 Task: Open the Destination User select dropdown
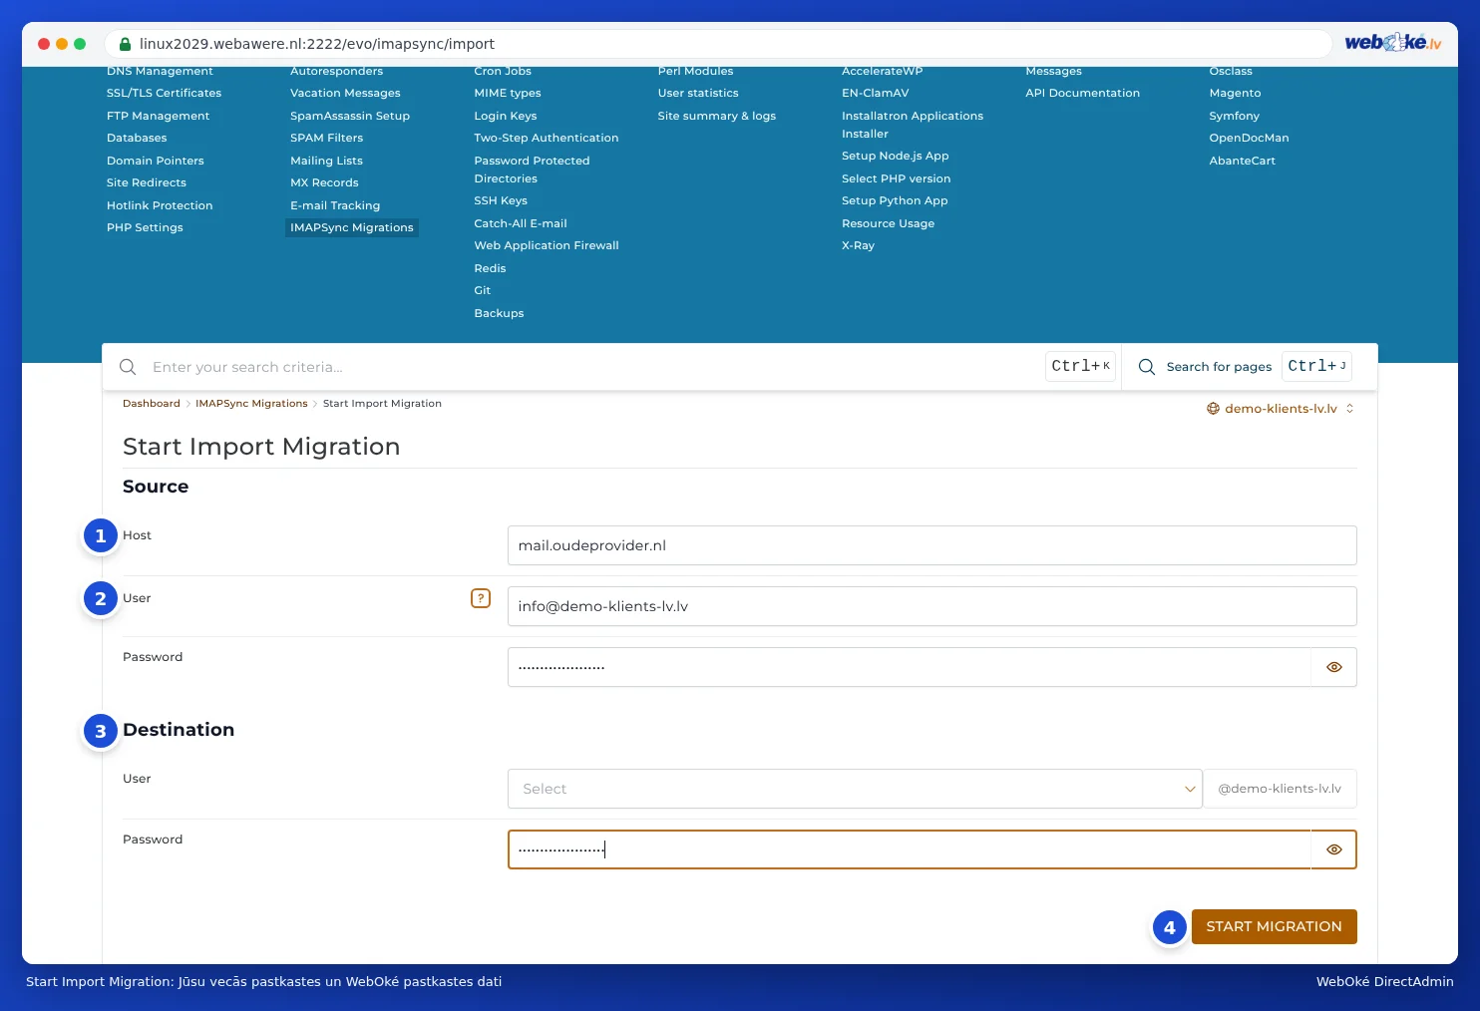tap(855, 789)
